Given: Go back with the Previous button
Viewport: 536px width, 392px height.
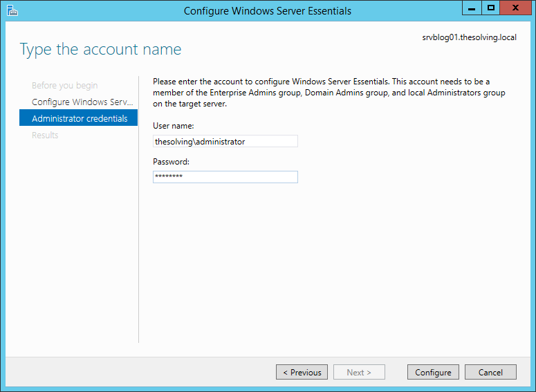Looking at the screenshot, I should click(302, 372).
